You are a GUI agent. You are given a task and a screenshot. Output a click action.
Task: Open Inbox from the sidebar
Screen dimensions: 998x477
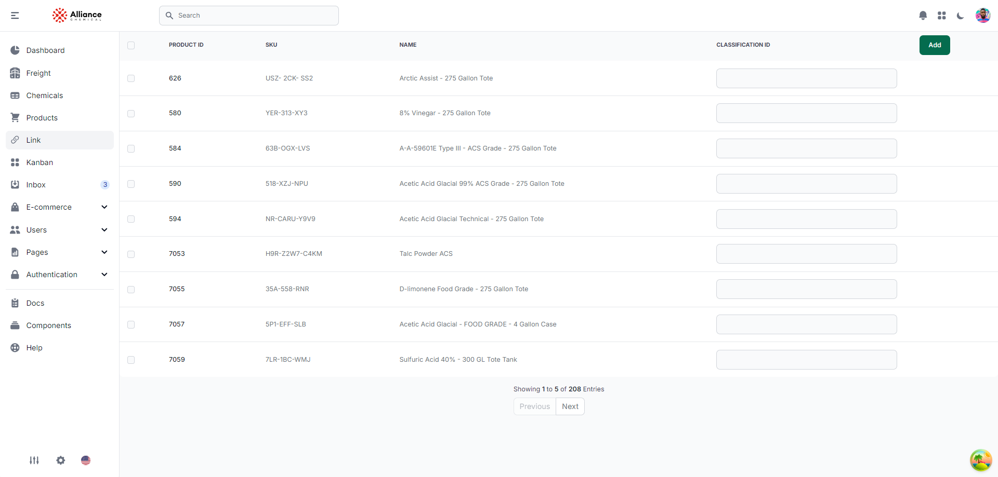coord(60,185)
